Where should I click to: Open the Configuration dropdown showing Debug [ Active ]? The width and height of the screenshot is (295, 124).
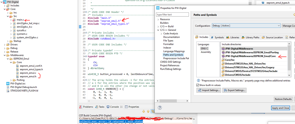click(x=246, y=26)
